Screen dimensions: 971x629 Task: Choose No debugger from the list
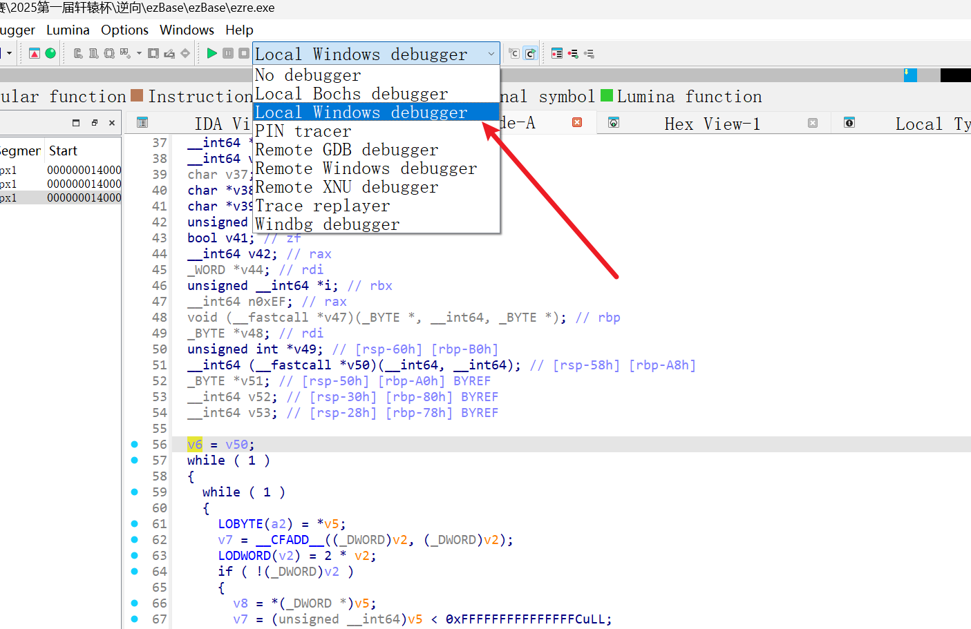[377, 75]
